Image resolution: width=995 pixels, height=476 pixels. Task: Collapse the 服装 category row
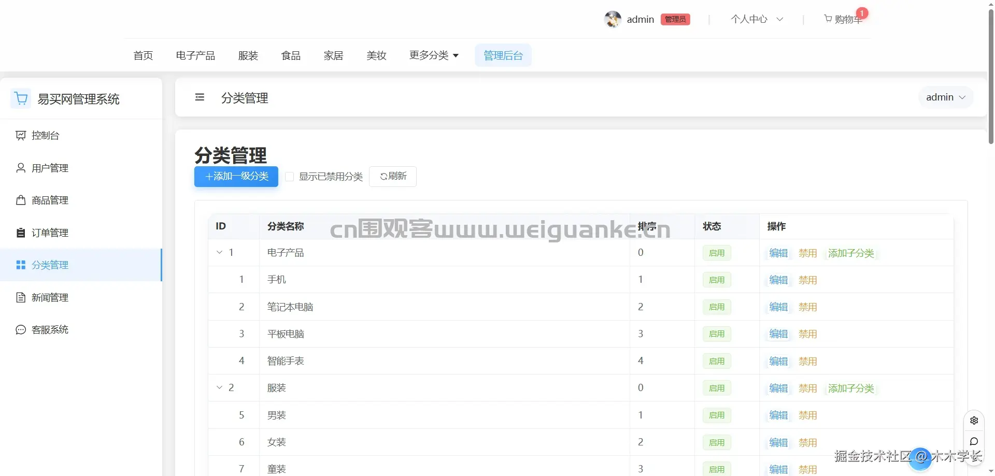[x=219, y=387]
